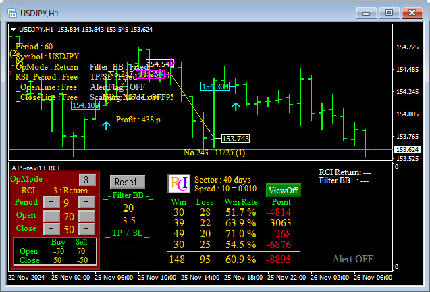Click the AlertFlag : OFF chart label
This screenshot has height=292, width=430.
(117, 87)
